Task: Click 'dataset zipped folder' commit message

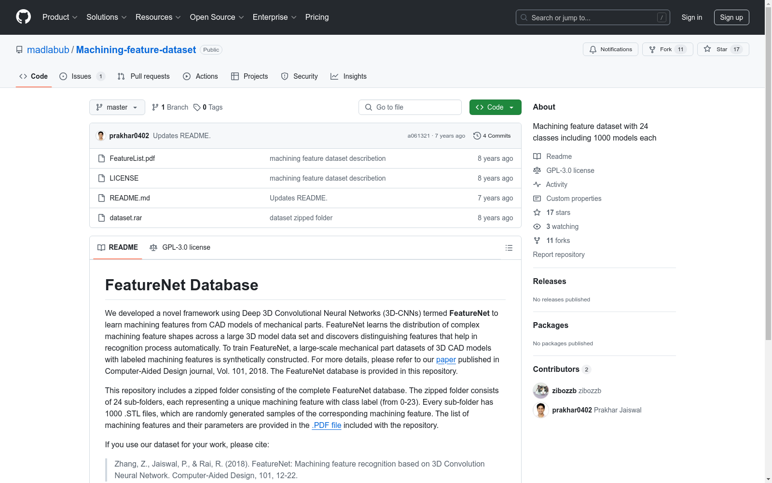Action: (x=301, y=218)
